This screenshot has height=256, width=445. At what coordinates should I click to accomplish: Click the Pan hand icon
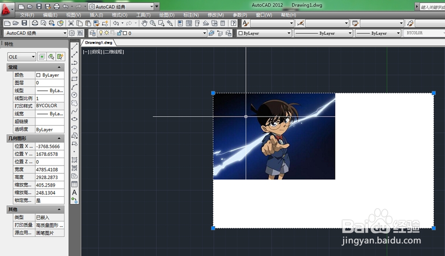tap(145, 23)
